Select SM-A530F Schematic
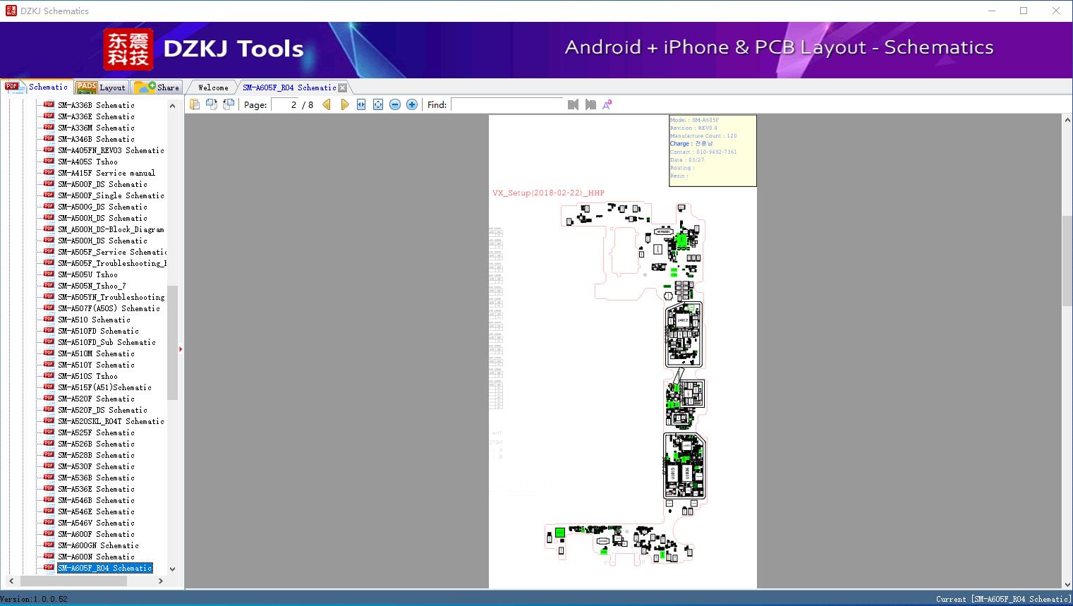 point(96,466)
